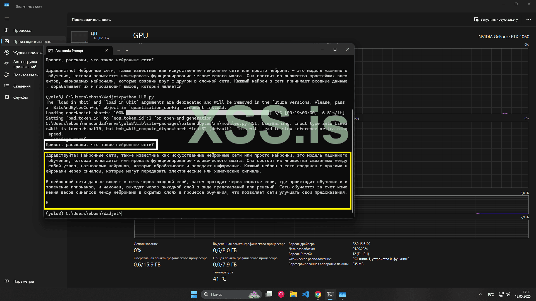Close the Anaconda Prompt tab

click(x=107, y=50)
